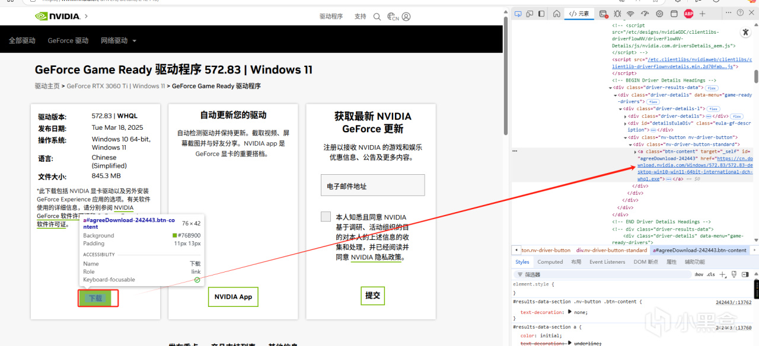
Task: Open the NVIDIA 隐私政策 privacy link
Action: point(376,258)
